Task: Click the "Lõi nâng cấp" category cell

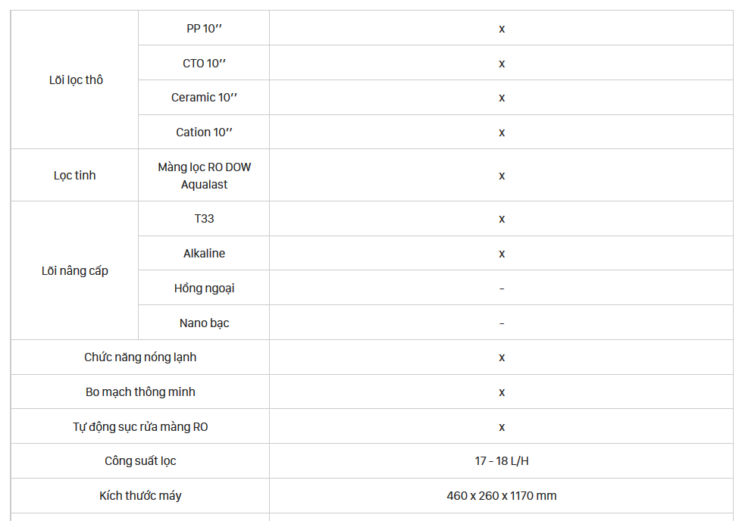Action: click(75, 271)
